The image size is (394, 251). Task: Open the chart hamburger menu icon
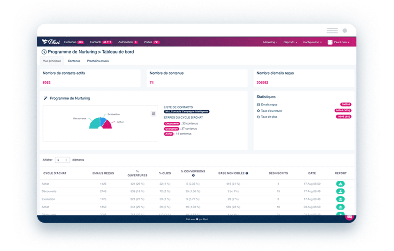pos(154,114)
